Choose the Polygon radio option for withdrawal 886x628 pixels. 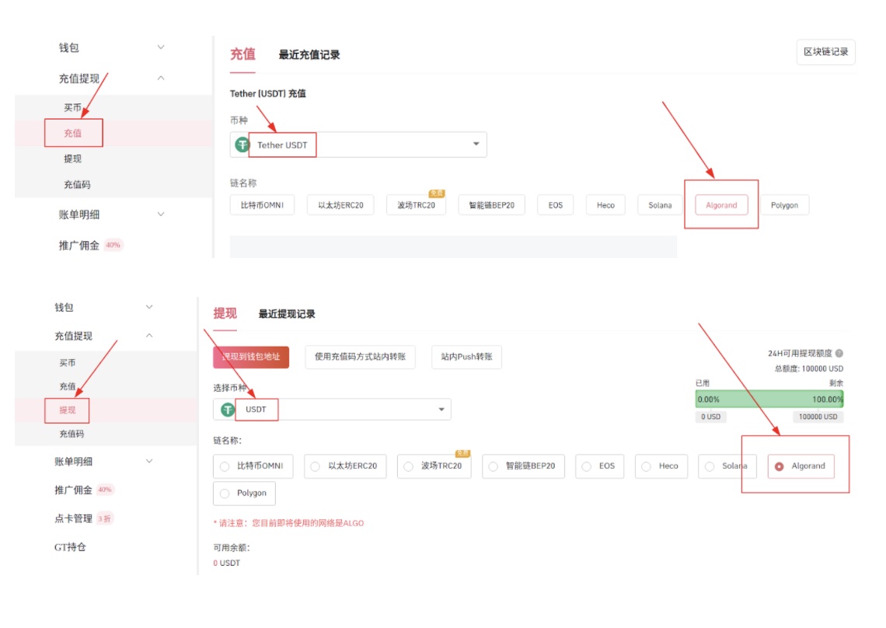click(225, 494)
